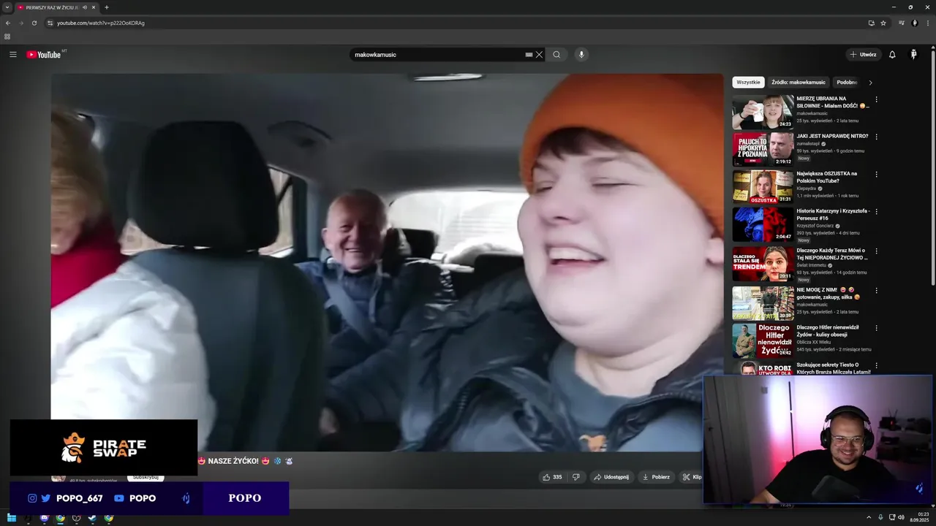The width and height of the screenshot is (936, 526).
Task: Open options for Dlaczego Hitler nienawidził video
Action: pyautogui.click(x=876, y=328)
